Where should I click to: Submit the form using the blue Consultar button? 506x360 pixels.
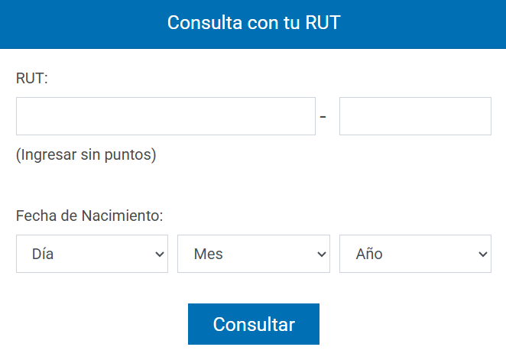pos(254,324)
